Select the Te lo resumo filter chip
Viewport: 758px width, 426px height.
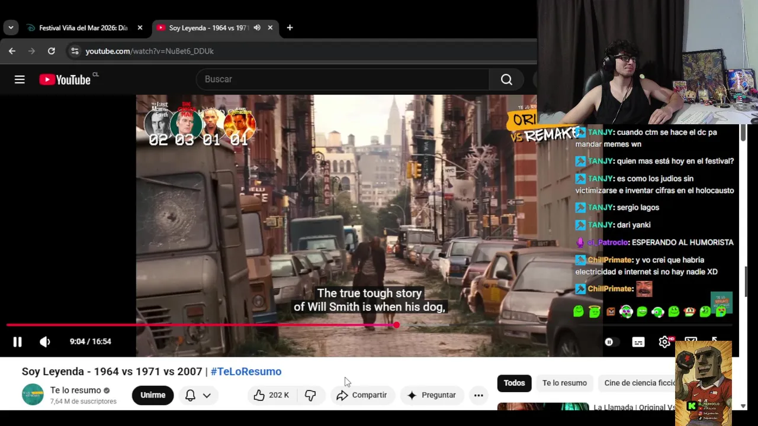tap(564, 383)
